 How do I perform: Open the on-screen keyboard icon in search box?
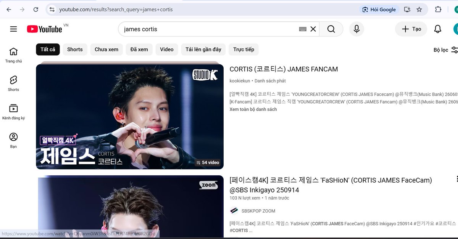[303, 29]
